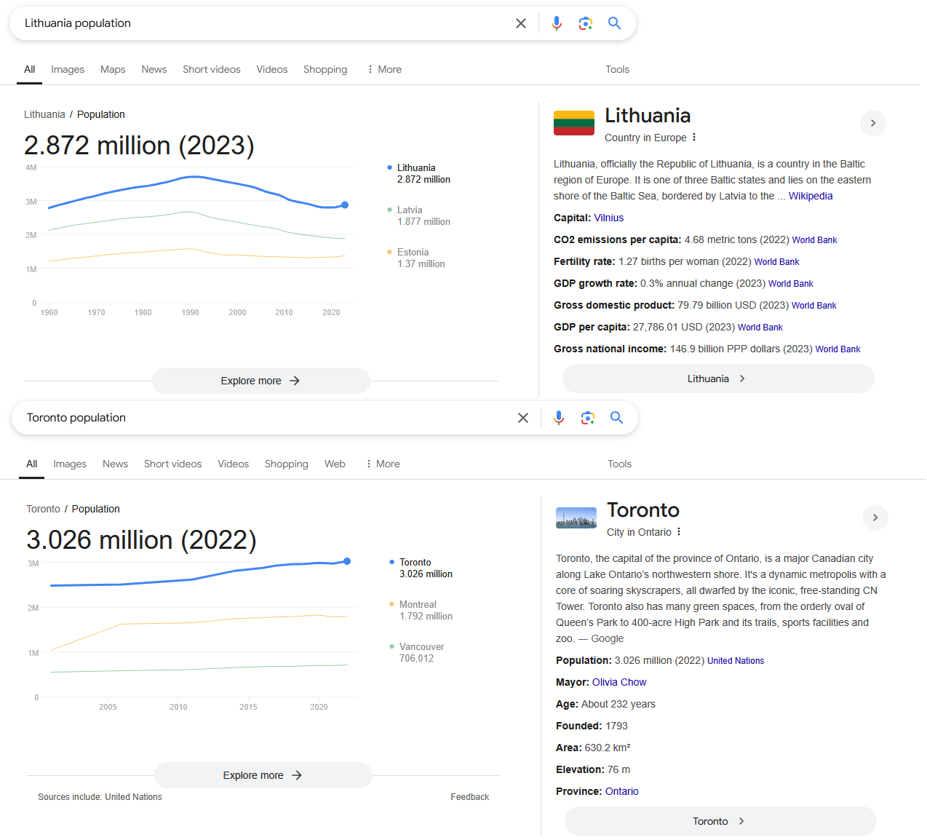927x840 pixels.
Task: Open Vilnius capital link
Action: (x=609, y=218)
